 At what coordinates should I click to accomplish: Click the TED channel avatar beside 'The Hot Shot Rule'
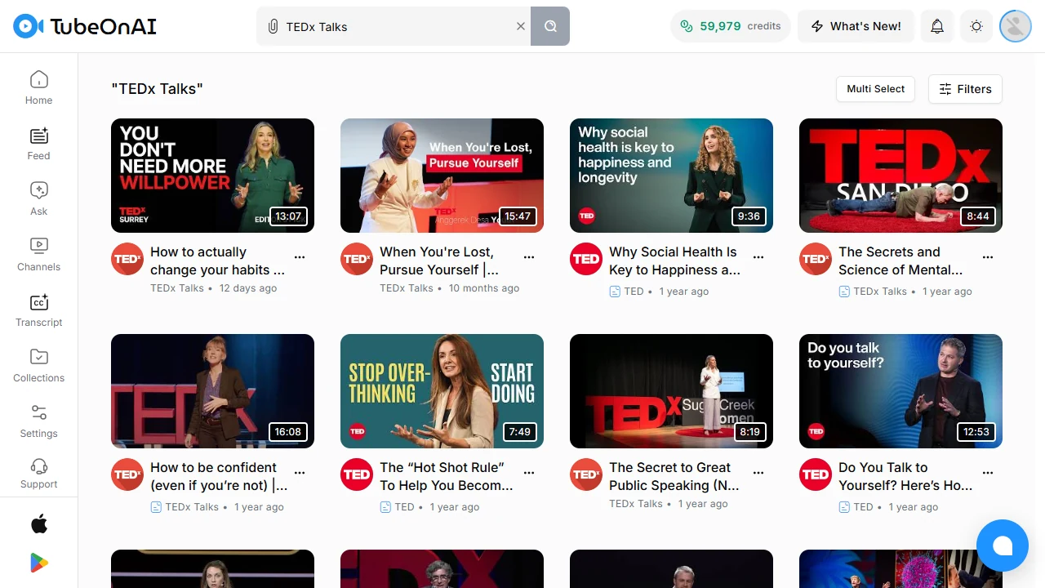pos(357,474)
